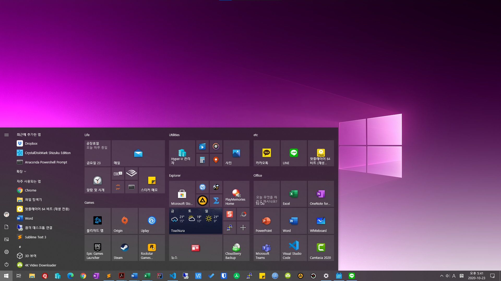Launch the Steam tile in Games group
This screenshot has height=281, width=501.
[x=124, y=248]
